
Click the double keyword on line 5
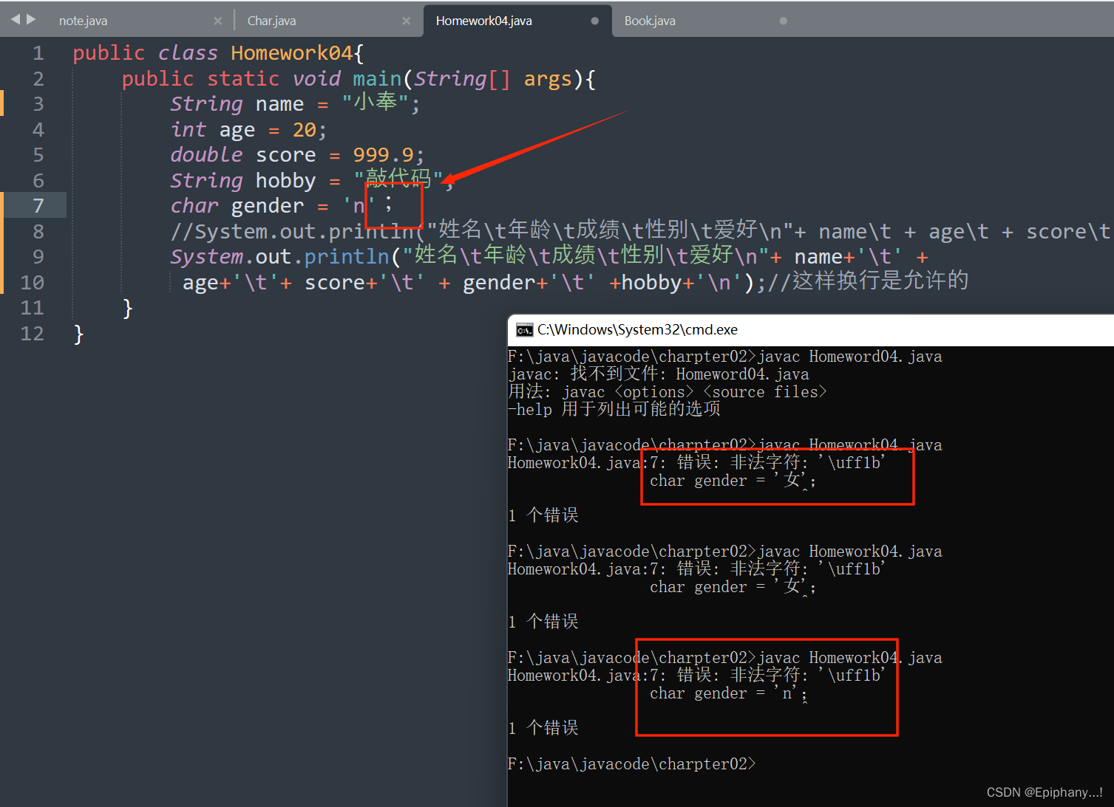[x=206, y=155]
